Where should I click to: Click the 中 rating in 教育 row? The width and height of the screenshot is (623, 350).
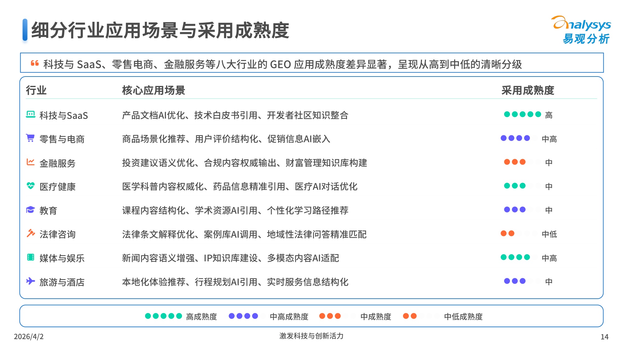(549, 210)
